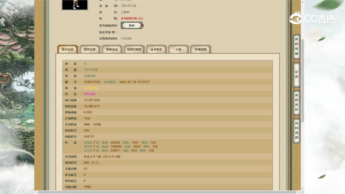Open 足迹 history in the side panel
Image resolution: width=345 pixels, height=194 pixels.
(x=297, y=74)
